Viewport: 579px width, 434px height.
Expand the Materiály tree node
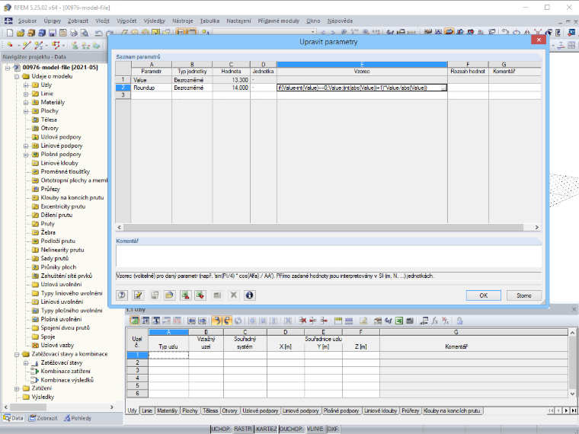pos(26,103)
